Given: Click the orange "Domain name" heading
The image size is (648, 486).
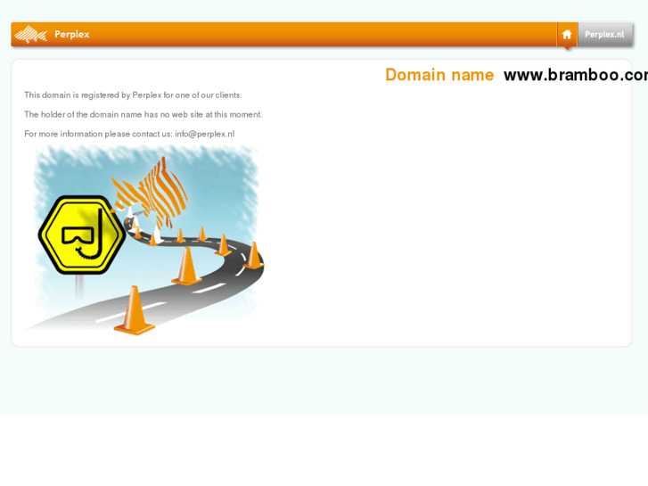Looking at the screenshot, I should pyautogui.click(x=439, y=75).
